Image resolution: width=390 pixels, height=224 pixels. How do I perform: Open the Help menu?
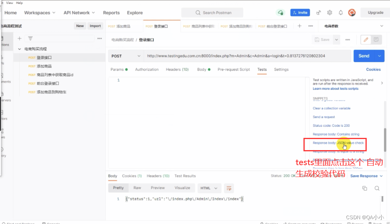click(19, 3)
